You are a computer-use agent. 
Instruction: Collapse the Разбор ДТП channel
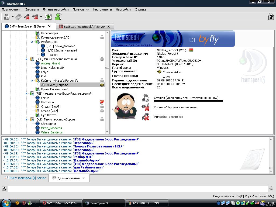[x=32, y=42]
